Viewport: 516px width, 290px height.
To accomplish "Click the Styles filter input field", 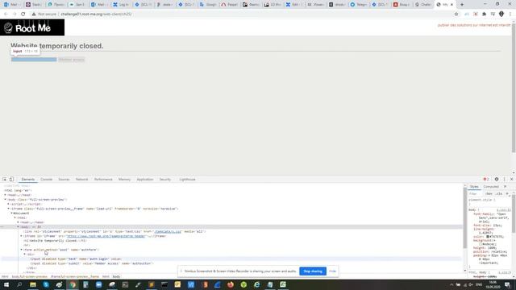I will pos(476,193).
